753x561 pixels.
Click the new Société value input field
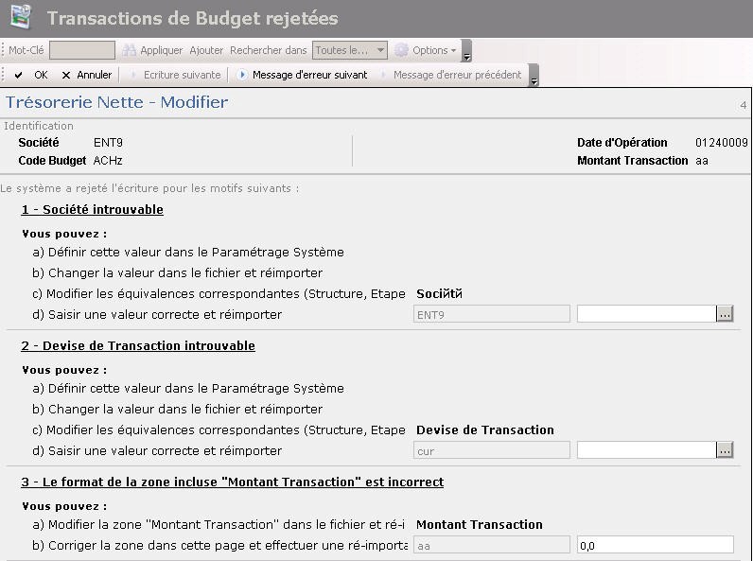[646, 314]
